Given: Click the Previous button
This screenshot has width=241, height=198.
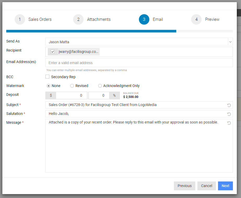Looking at the screenshot, I should (184, 186).
